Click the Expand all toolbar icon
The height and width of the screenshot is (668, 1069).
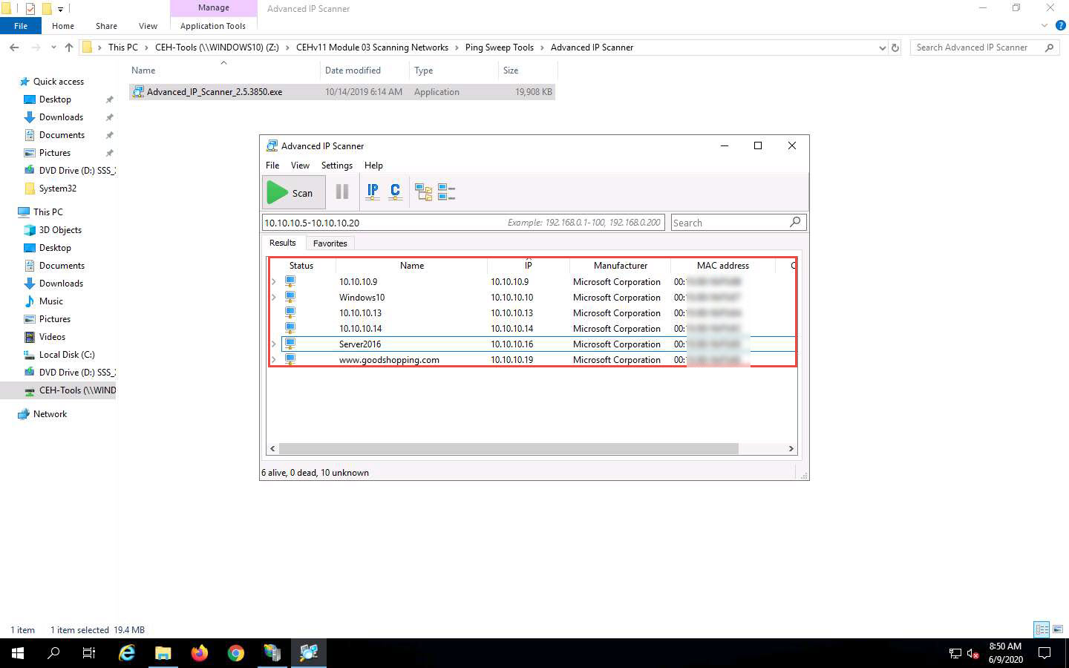[423, 192]
